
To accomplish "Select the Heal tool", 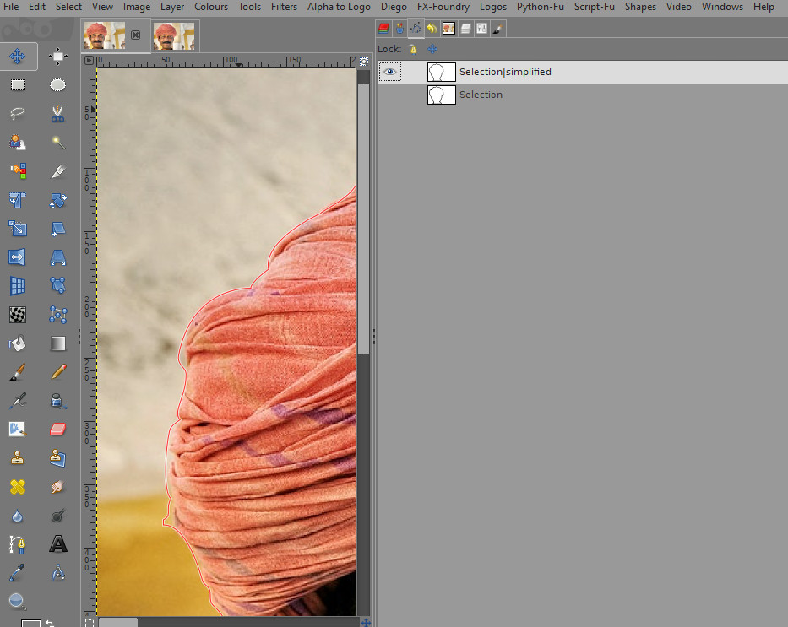I will coord(18,487).
